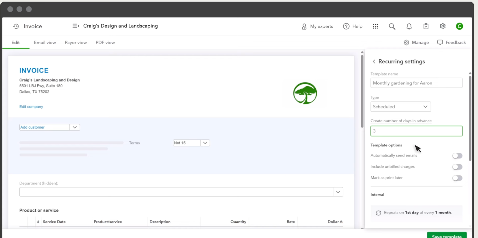Open the settings gear icon in header
This screenshot has height=238, width=478.
[x=443, y=26]
